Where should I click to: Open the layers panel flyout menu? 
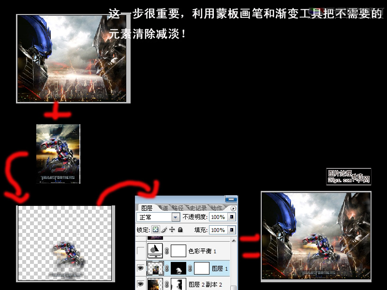pos(233,208)
